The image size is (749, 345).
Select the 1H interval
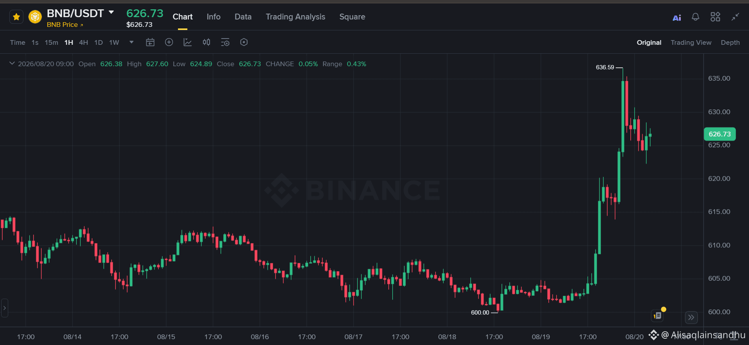(69, 42)
